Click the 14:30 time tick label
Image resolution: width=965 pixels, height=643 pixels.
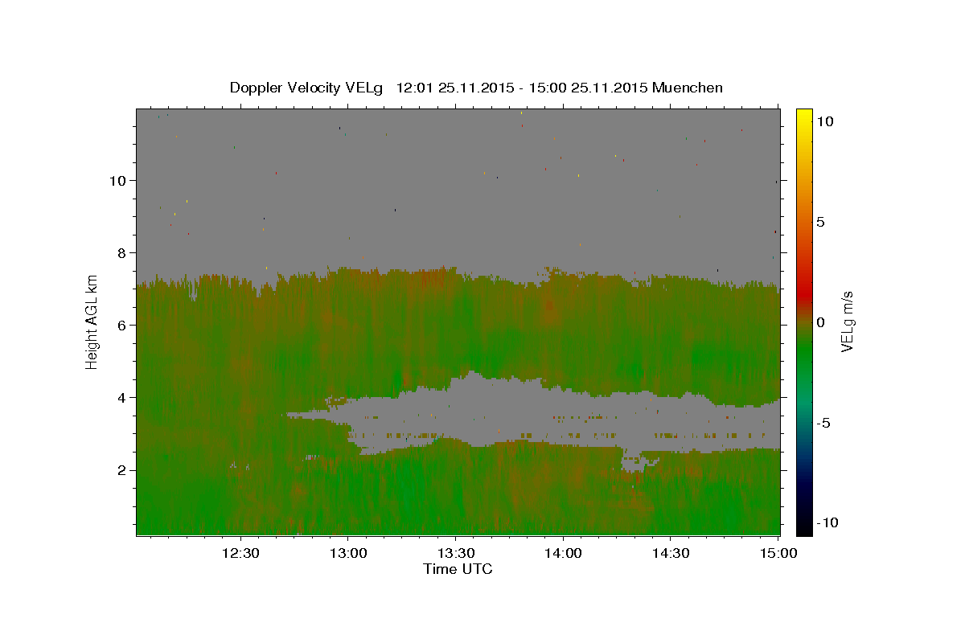point(670,553)
